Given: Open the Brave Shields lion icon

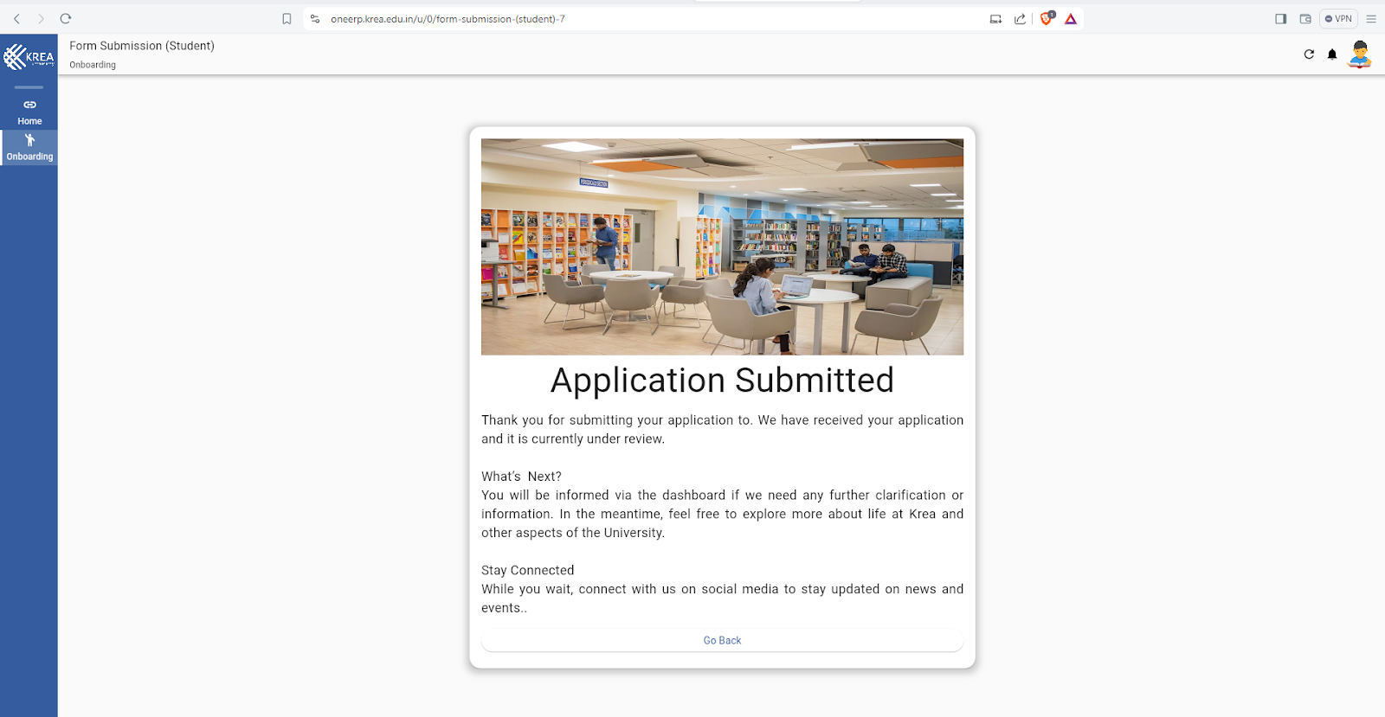Looking at the screenshot, I should (1047, 18).
